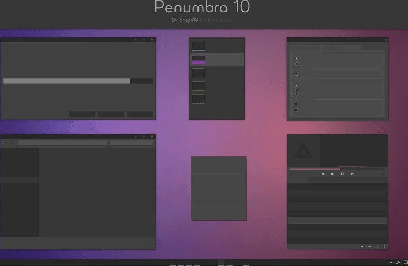The height and width of the screenshot is (266, 408).
Task: Select last radio in the three-option group
Action: [296, 94]
